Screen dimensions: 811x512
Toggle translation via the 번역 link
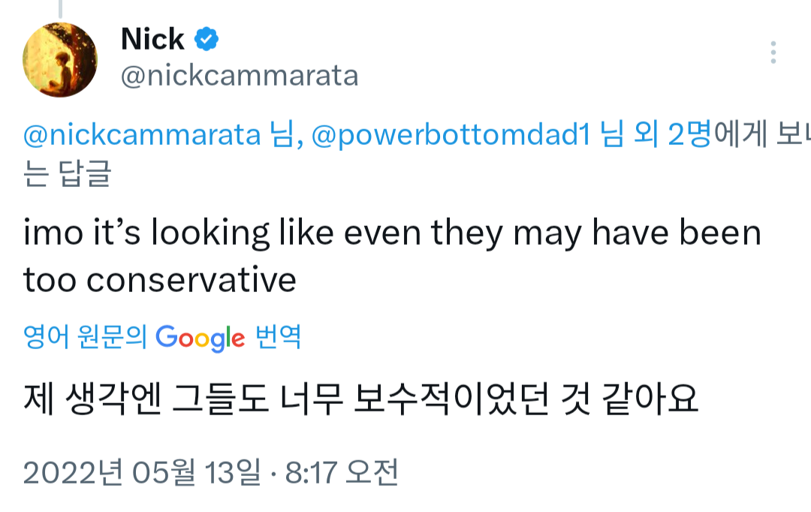point(279,337)
